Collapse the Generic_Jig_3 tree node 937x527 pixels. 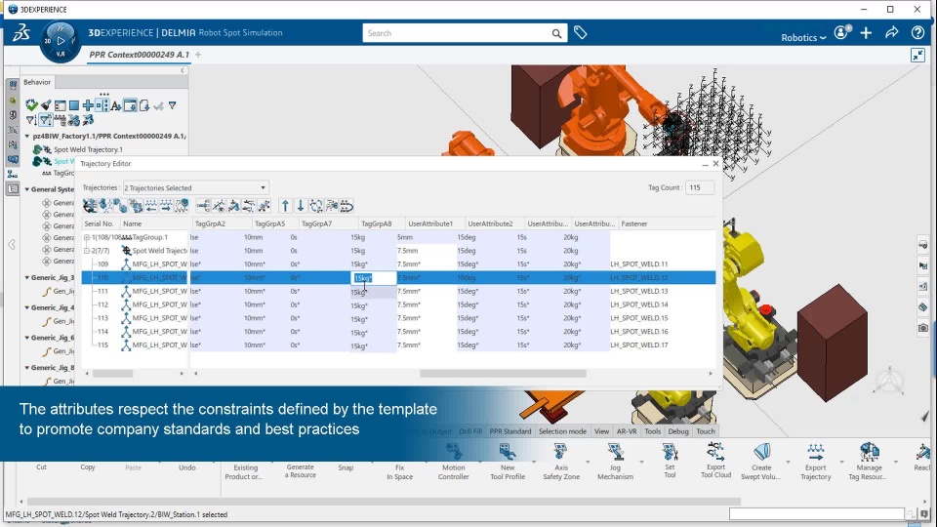27,278
